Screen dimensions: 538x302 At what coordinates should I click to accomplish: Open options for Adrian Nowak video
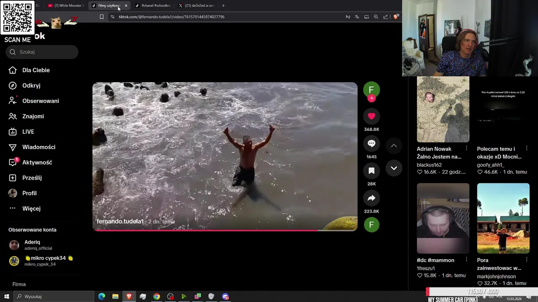(467, 148)
